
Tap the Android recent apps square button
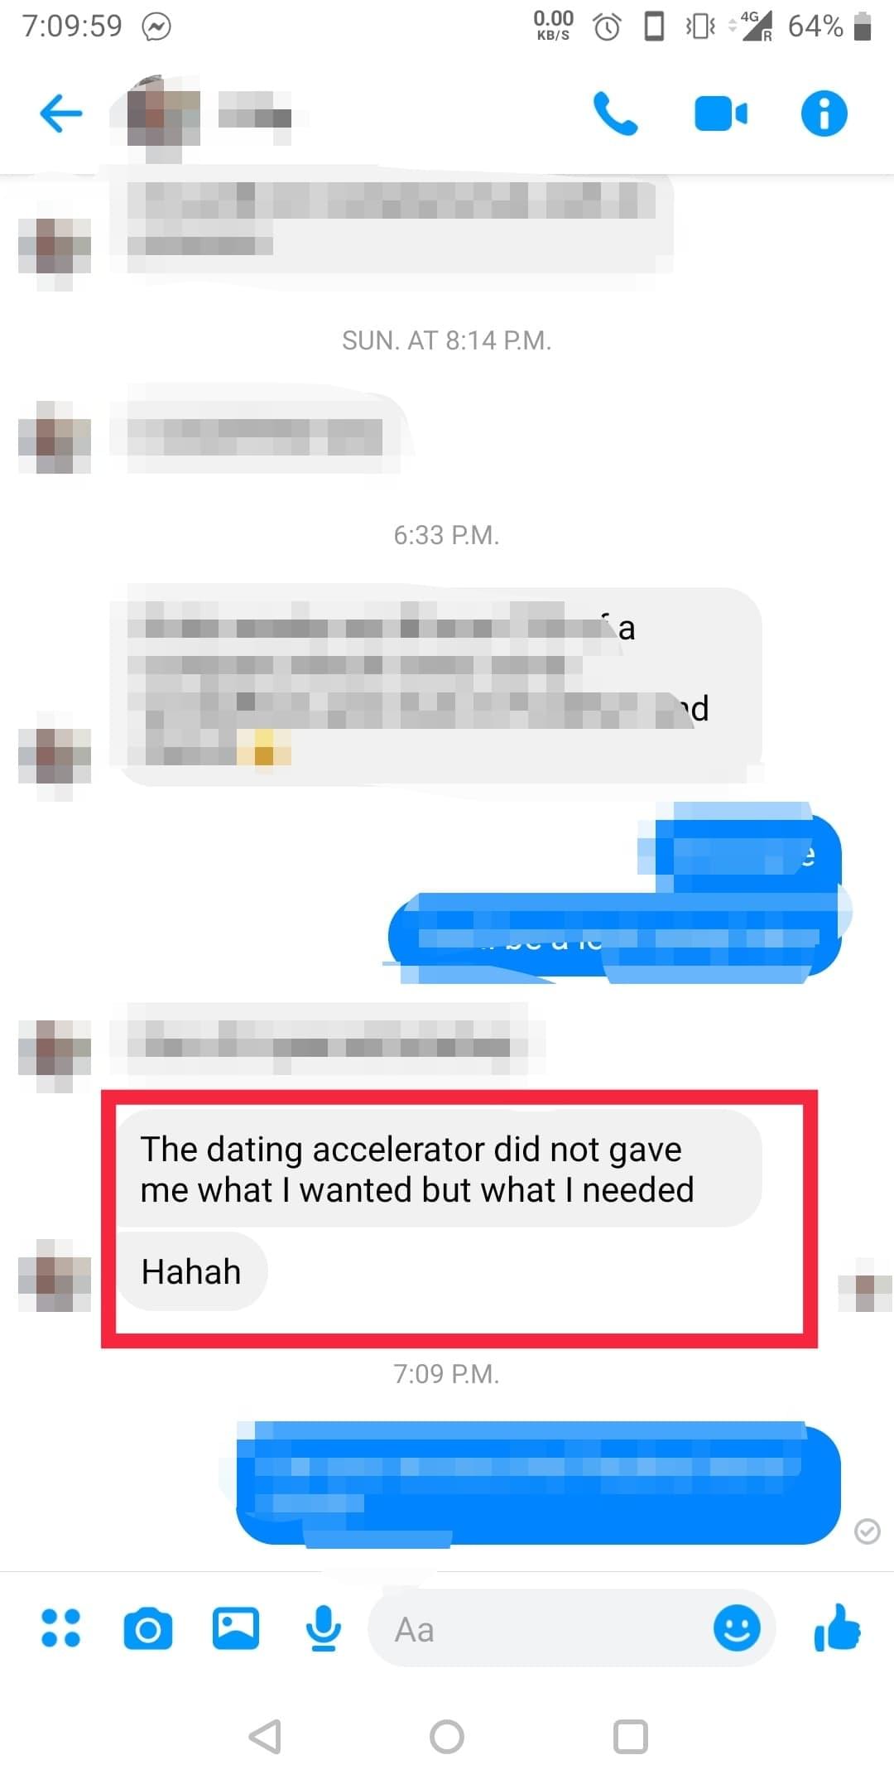[x=630, y=1737]
